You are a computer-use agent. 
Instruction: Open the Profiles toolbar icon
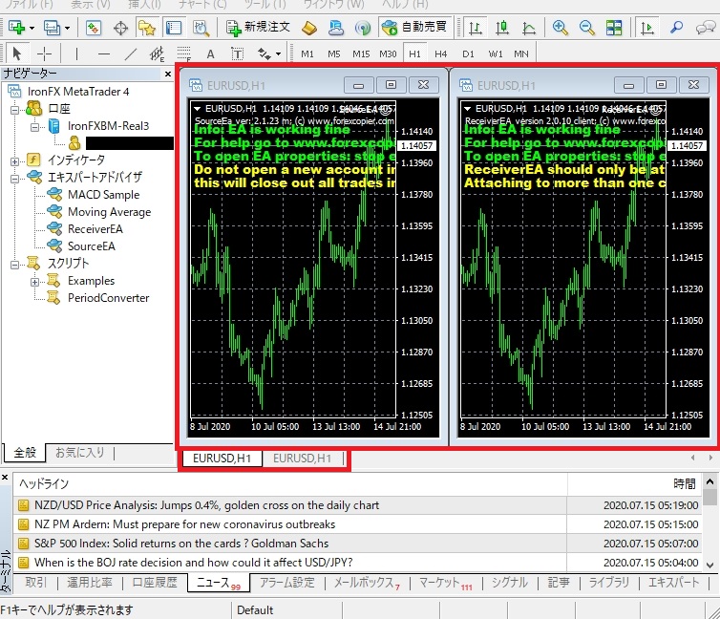[52, 28]
